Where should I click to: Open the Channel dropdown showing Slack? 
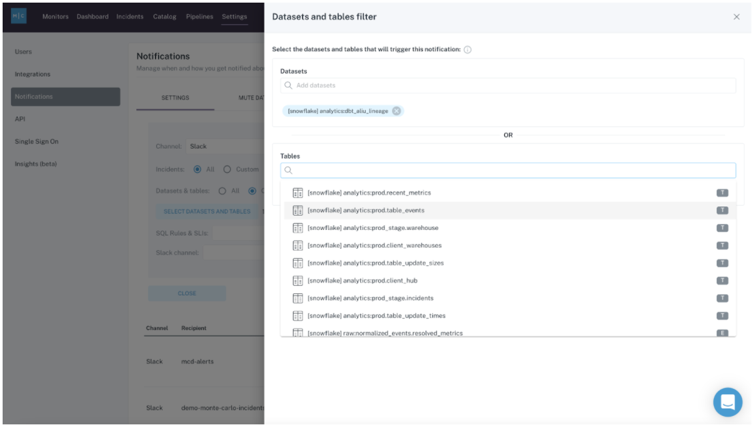pos(225,147)
